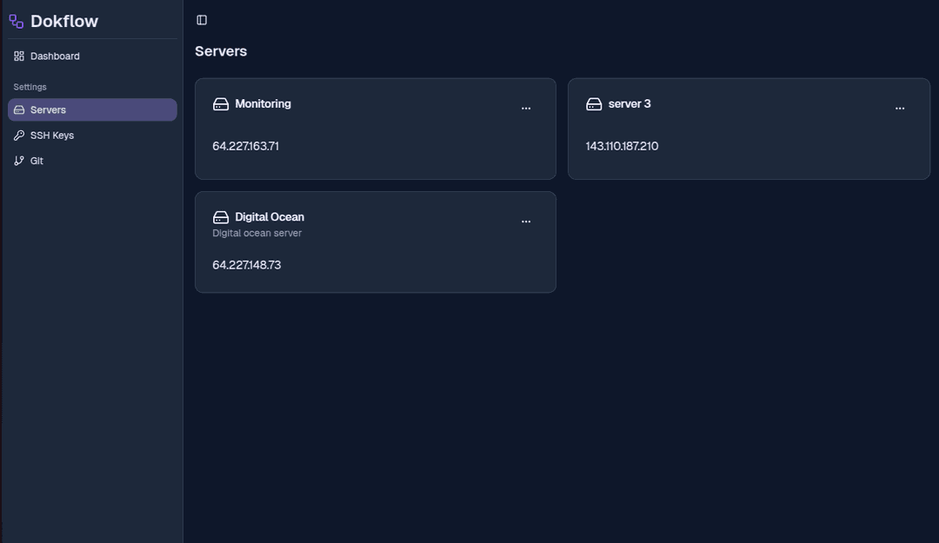
Task: Select the Servers sidebar icon
Action: point(19,109)
